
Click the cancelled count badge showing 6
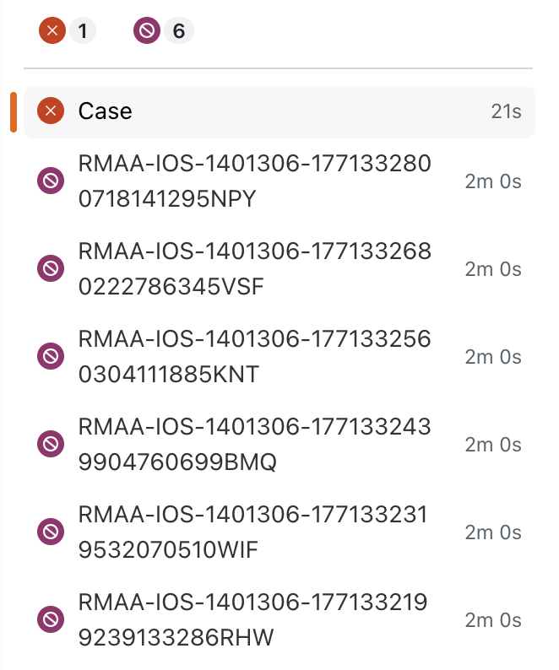coord(178,31)
